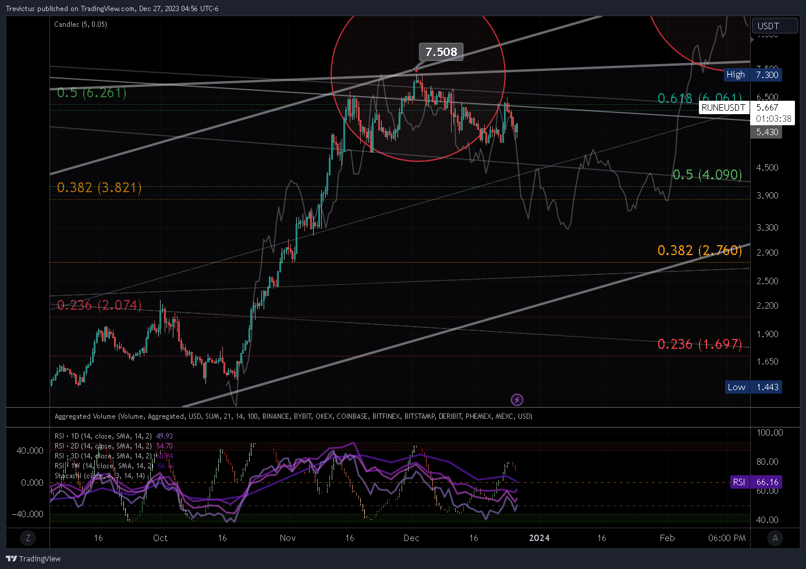The height and width of the screenshot is (569, 806).
Task: Click the RSI 66.16 axis label
Action: point(756,482)
